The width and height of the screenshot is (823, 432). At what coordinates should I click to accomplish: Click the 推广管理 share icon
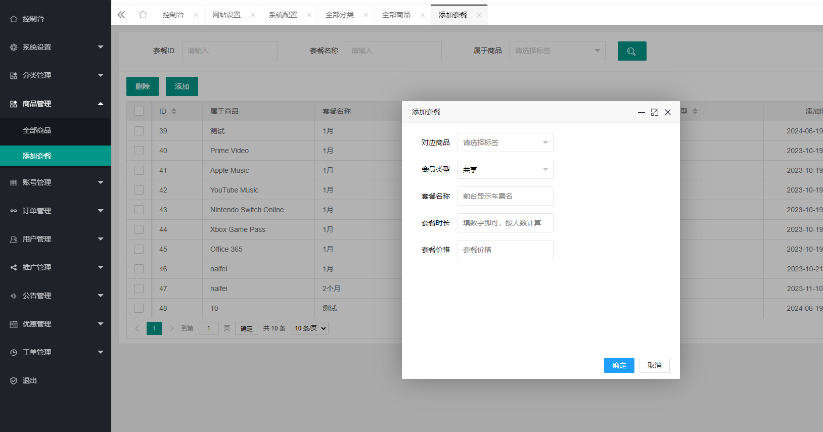point(14,267)
